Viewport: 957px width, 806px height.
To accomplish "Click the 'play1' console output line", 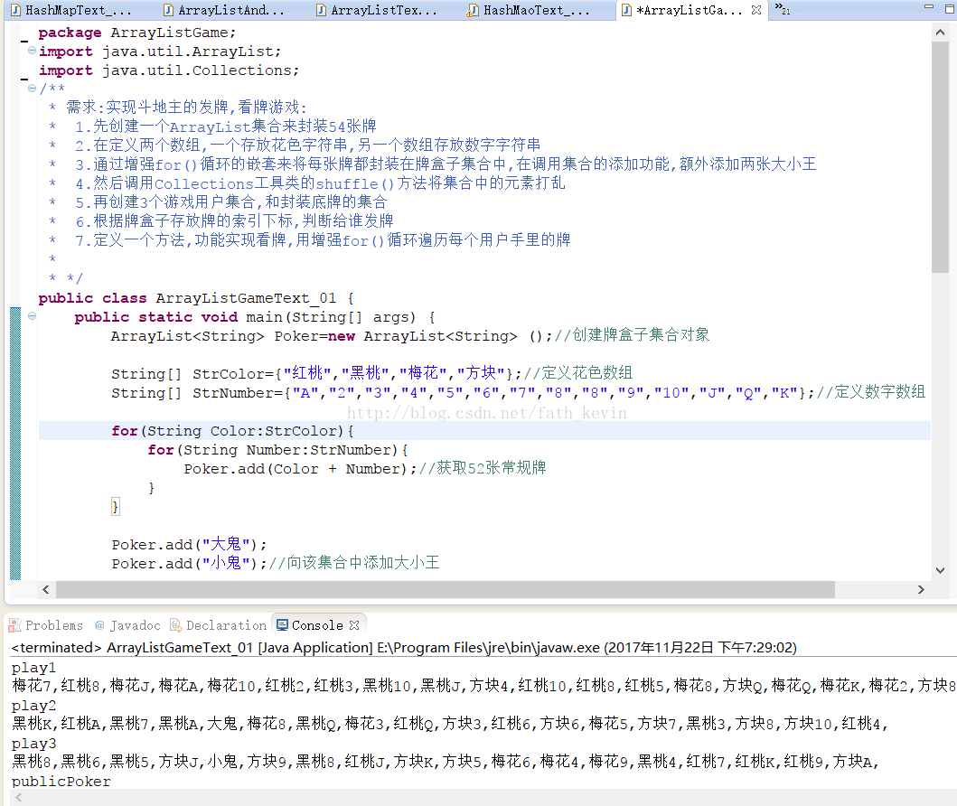I will click(33, 668).
